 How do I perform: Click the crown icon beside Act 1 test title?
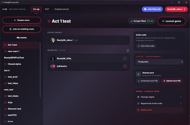click(x=49, y=21)
